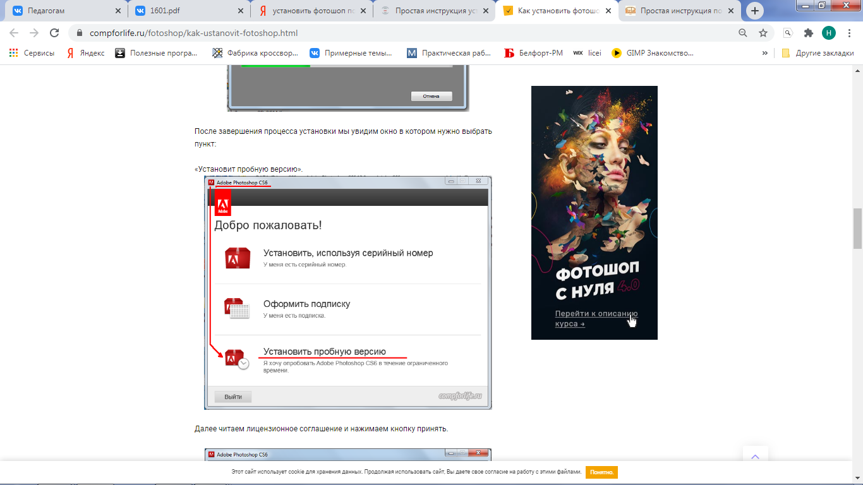
Task: Click the Отмена button in the installer image
Action: coord(431,97)
